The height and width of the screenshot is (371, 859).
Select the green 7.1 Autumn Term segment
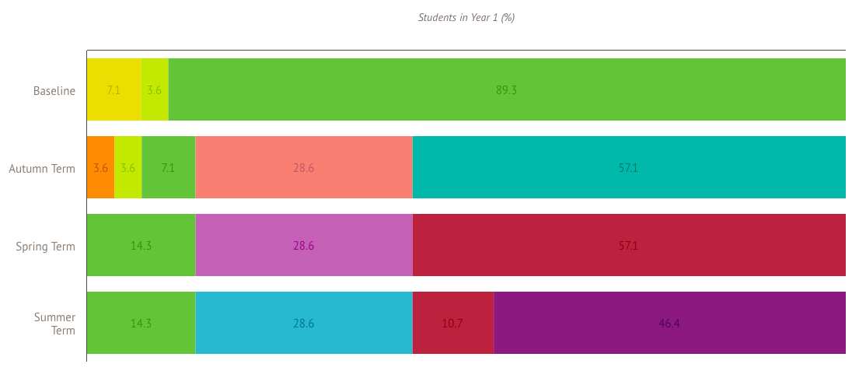tap(168, 167)
